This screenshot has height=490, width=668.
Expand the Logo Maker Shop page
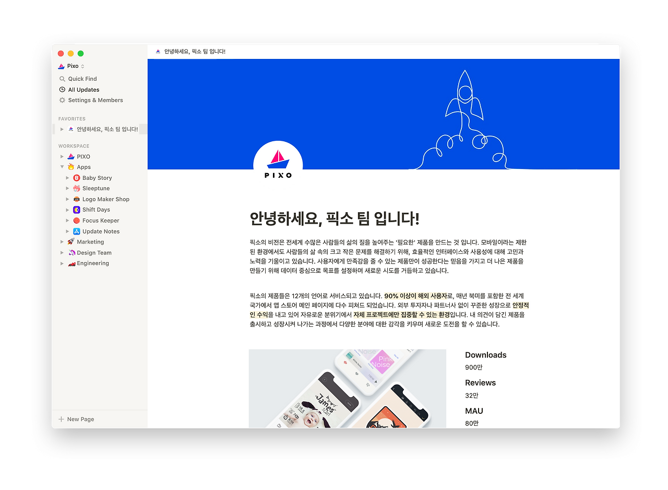[67, 199]
